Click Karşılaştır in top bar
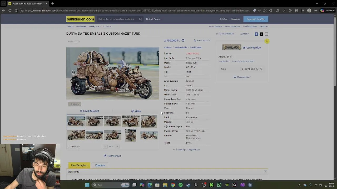 tap(264, 27)
